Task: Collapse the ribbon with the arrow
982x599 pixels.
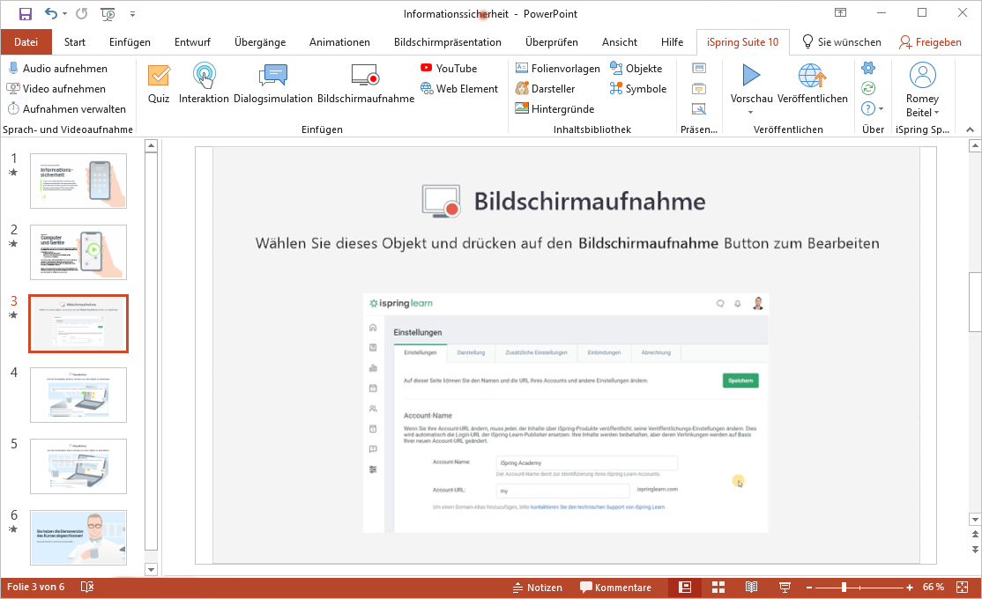Action: pos(971,129)
